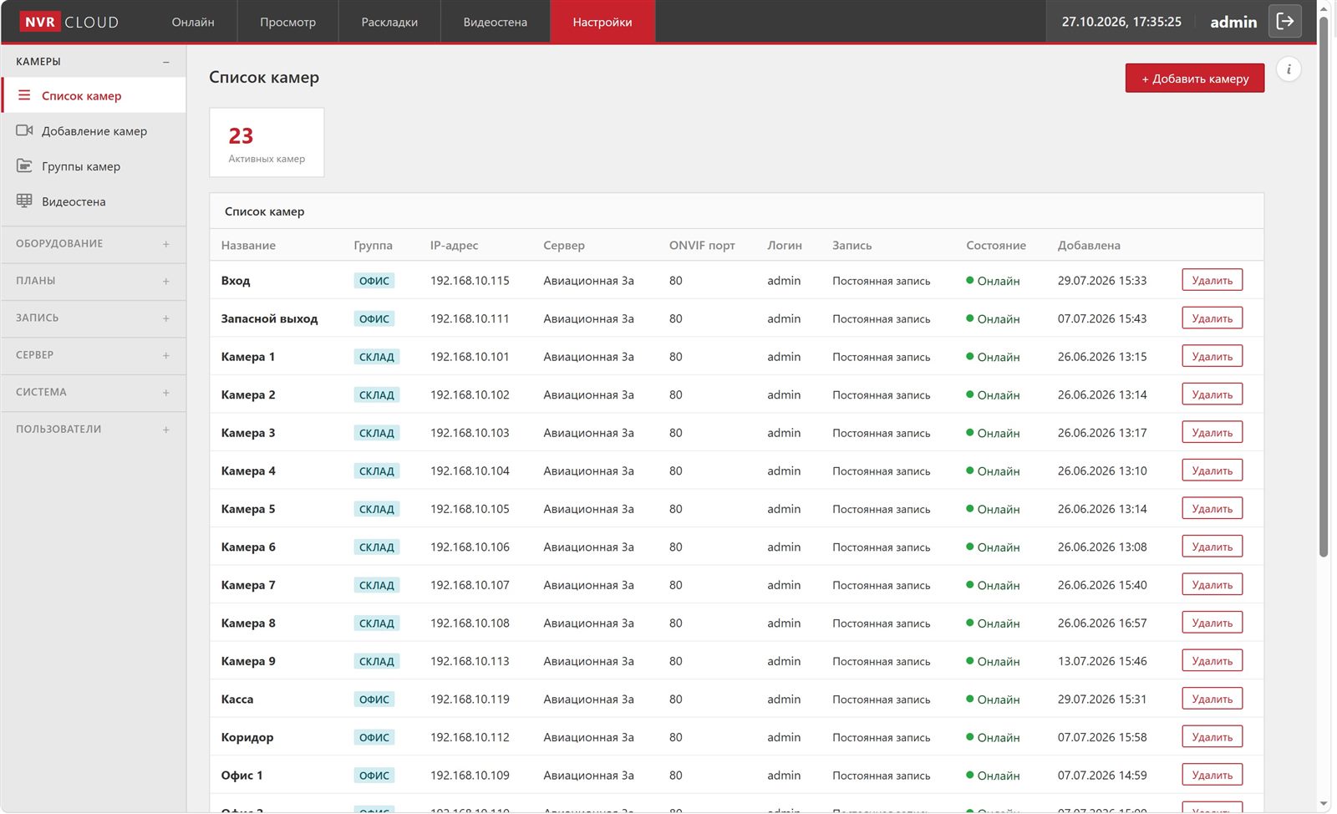The height and width of the screenshot is (814, 1337).
Task: Click date 26.06.2026 16:57
Action: click(1102, 623)
